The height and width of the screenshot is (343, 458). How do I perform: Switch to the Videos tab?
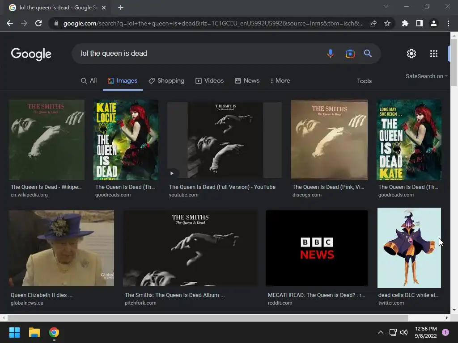pyautogui.click(x=209, y=81)
